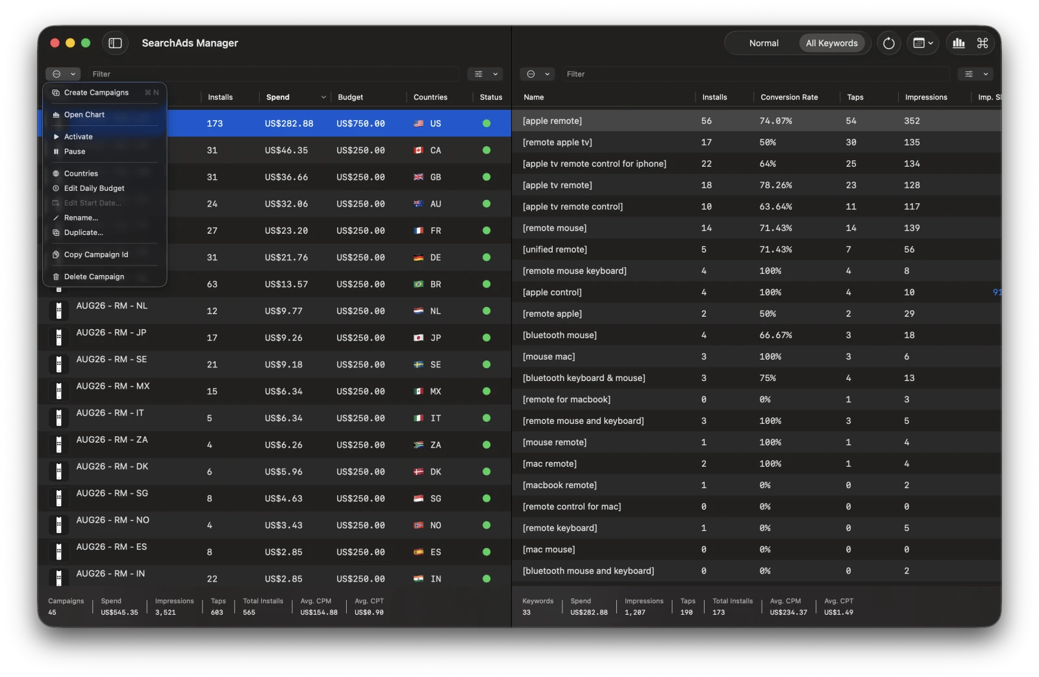Open campaigns actions dropdown button
Viewport: 1039px width, 677px height.
(63, 74)
